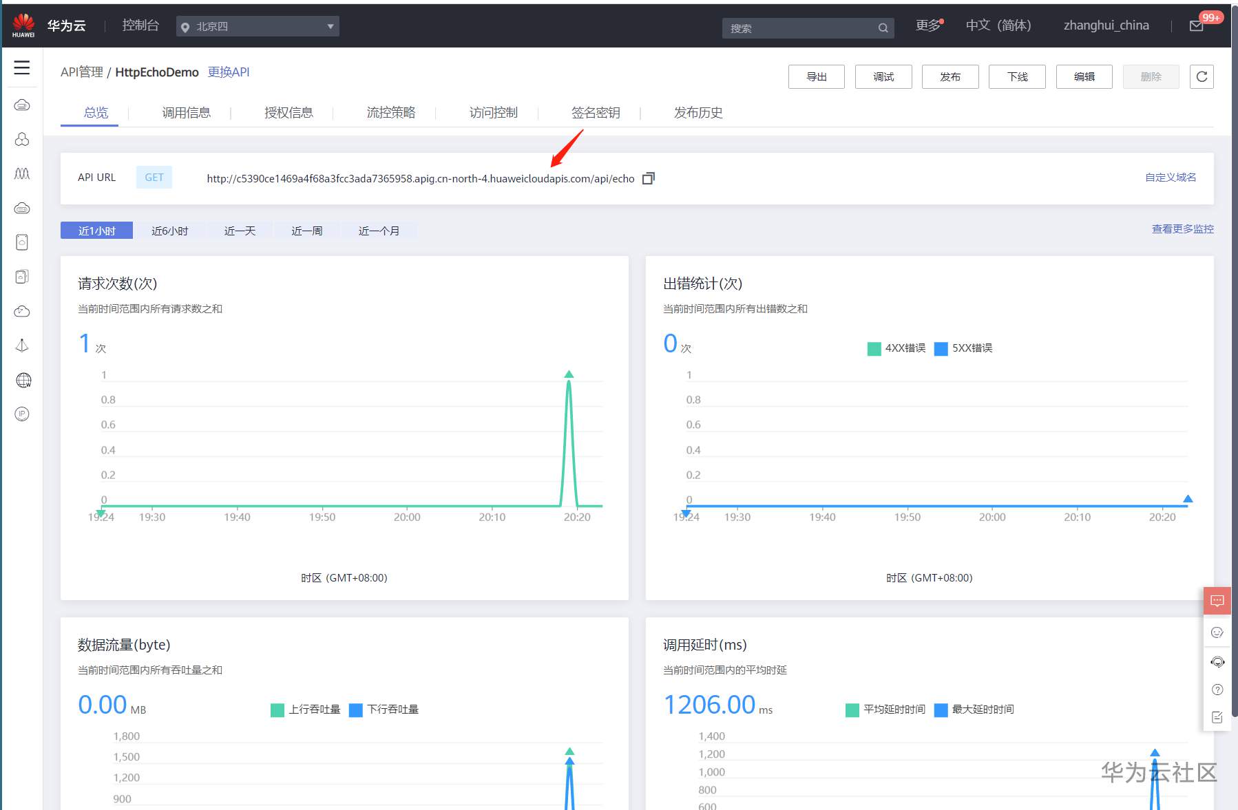This screenshot has width=1238, height=810.
Task: Click the single storage device sidebar icon
Action: [x=22, y=242]
